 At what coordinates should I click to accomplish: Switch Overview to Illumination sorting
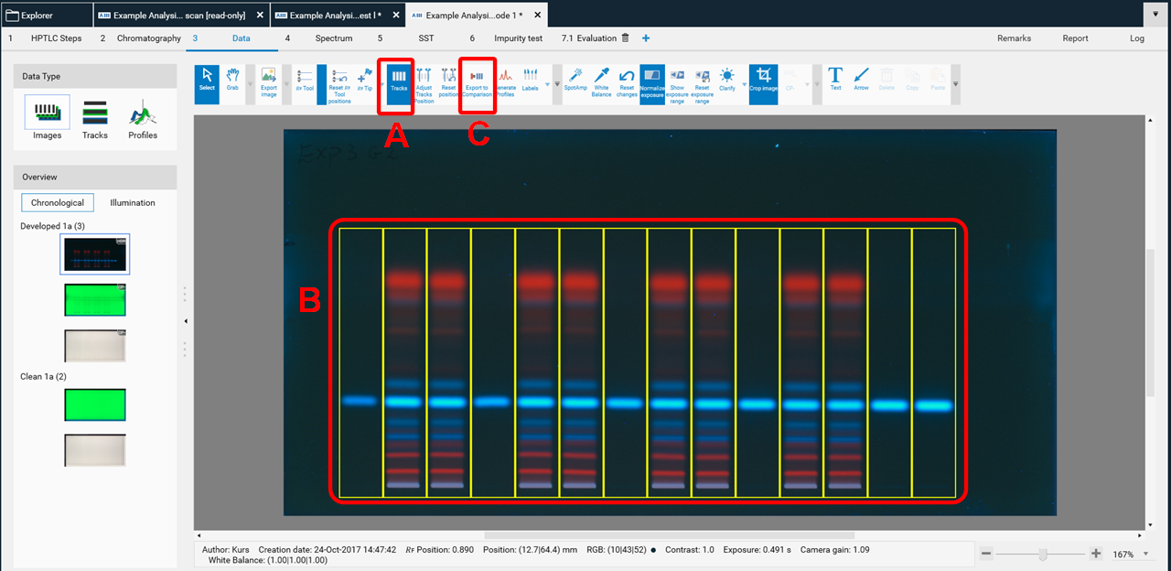pos(133,202)
